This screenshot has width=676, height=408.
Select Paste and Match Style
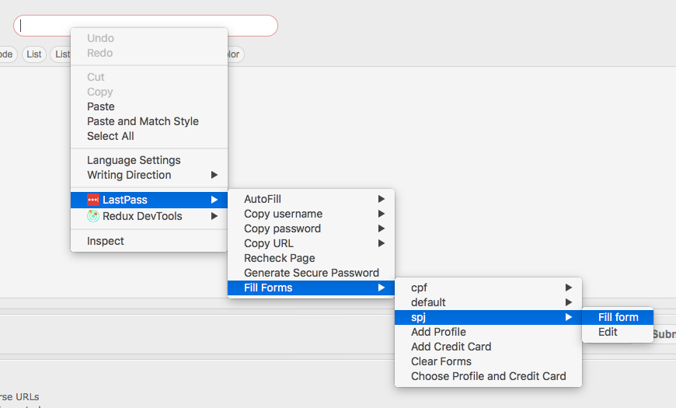click(149, 121)
